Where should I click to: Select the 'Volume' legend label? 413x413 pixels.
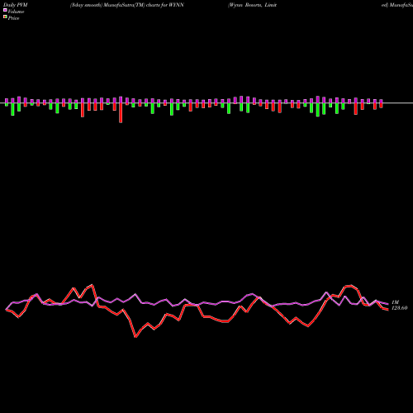(x=16, y=12)
